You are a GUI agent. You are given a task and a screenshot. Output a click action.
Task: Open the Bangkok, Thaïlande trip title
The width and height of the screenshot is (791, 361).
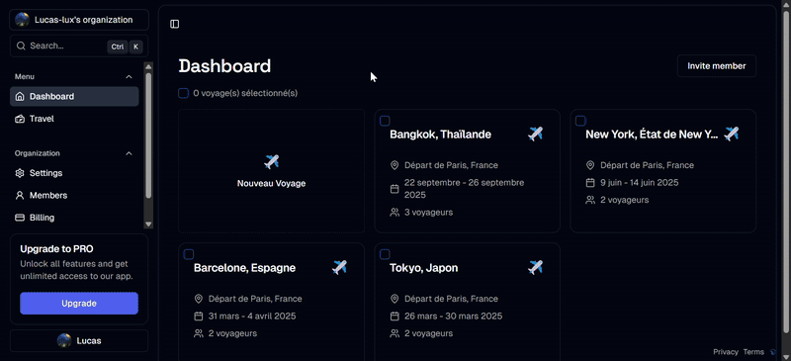pos(440,135)
